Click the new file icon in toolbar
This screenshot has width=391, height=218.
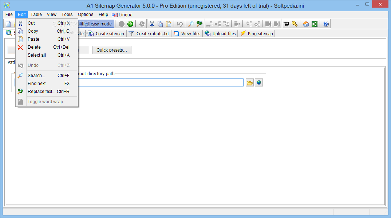8,24
